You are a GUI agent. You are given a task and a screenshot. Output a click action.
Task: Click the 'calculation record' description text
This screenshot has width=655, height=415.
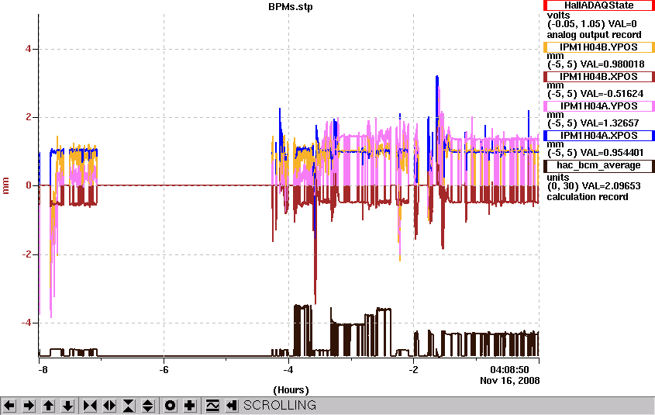[588, 197]
